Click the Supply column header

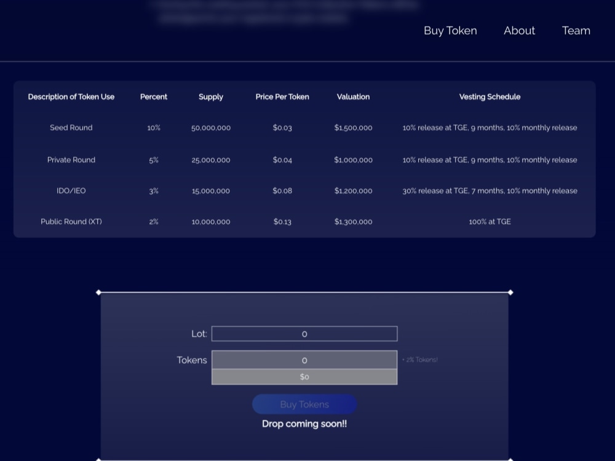(210, 97)
